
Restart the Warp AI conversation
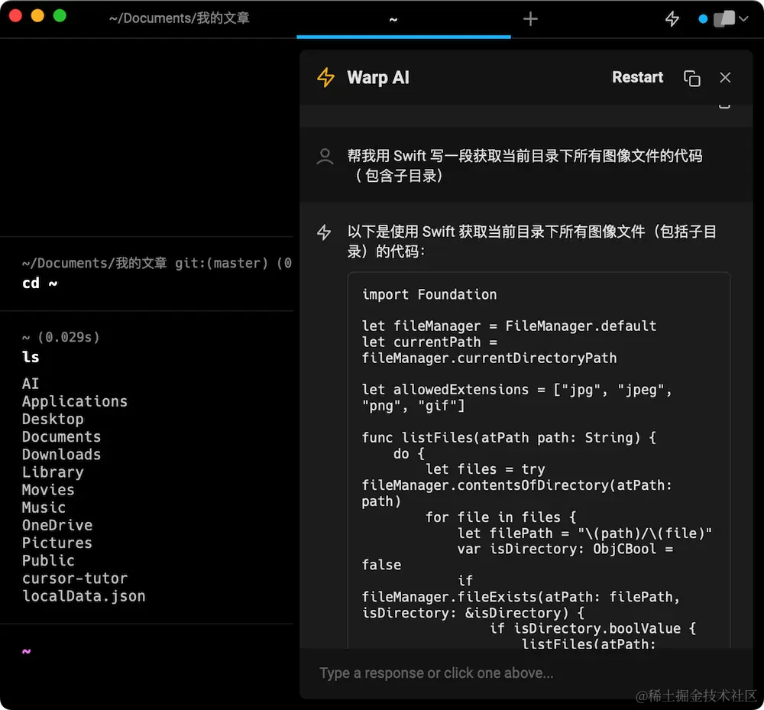[x=637, y=77]
